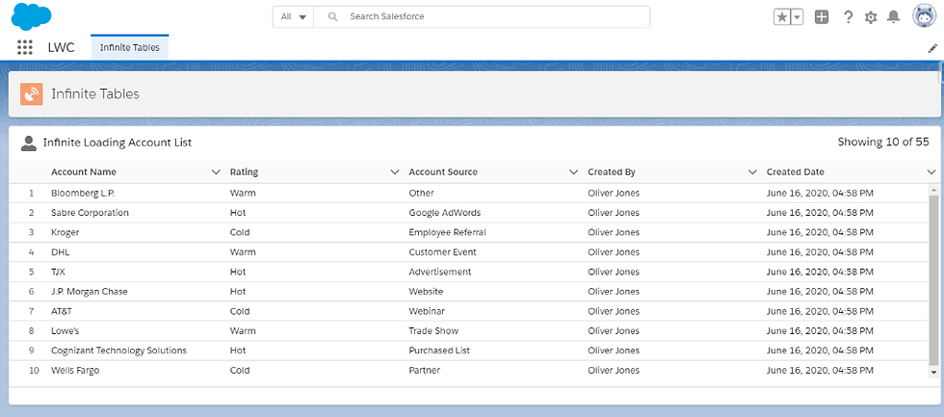Click the orange Infinite Tables page icon
The image size is (944, 417).
click(x=31, y=93)
